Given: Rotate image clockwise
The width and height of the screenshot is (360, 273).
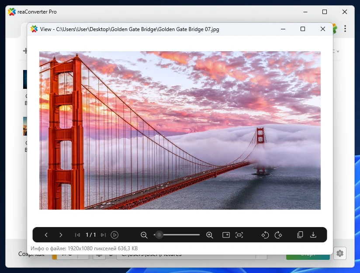Looking at the screenshot, I should pos(278,235).
